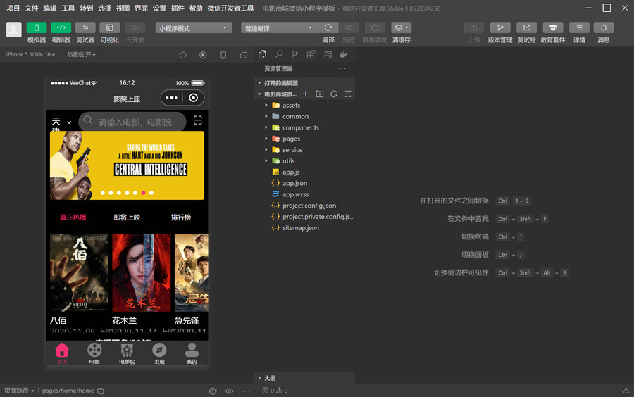This screenshot has width=634, height=397.
Task: Click the user avatar in toolbar
Action: 14,30
